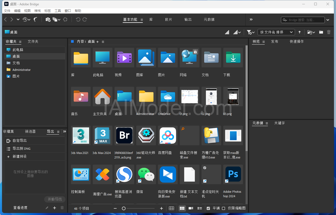Click the 开始导出 button
This screenshot has height=215, width=336.
click(x=55, y=199)
